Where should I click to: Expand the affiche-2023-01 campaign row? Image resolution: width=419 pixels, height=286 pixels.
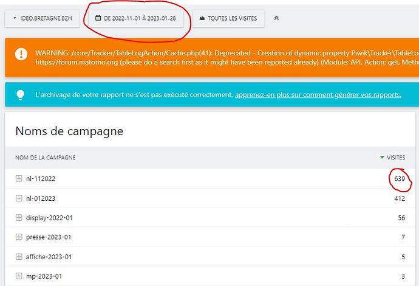(19, 257)
